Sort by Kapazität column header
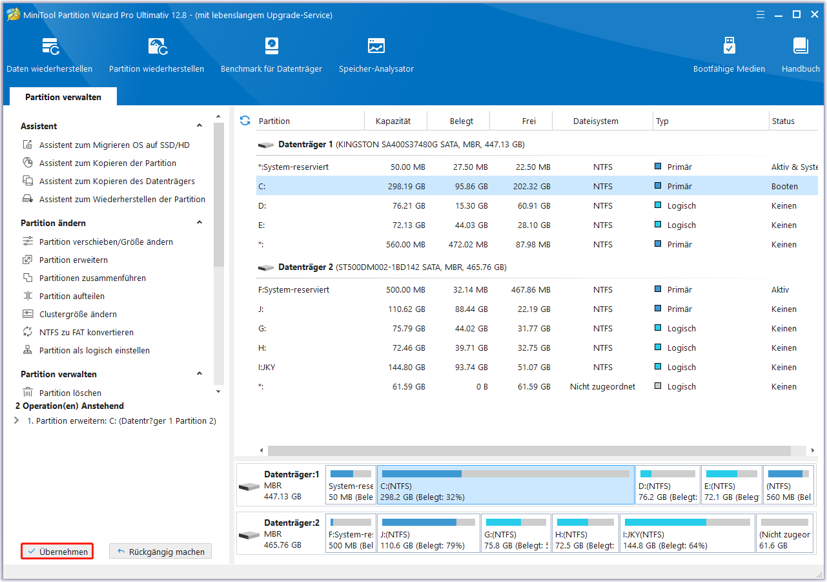This screenshot has height=582, width=827. click(x=393, y=121)
